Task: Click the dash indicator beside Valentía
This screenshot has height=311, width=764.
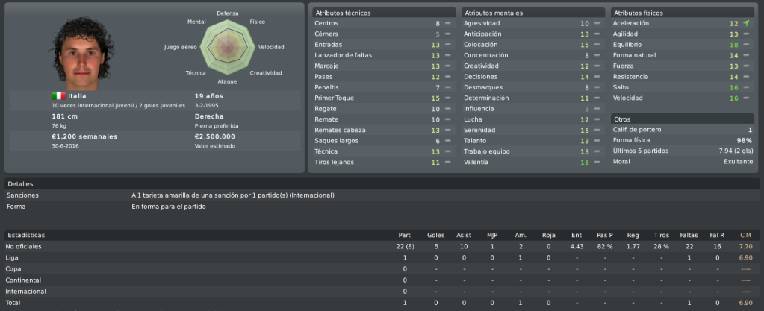Action: [597, 163]
